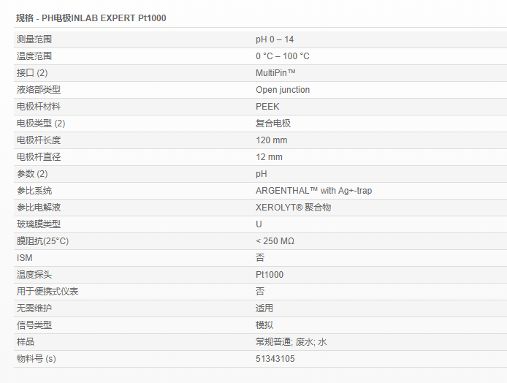
Task: Click the 无需维护 row label
Action: click(x=34, y=308)
